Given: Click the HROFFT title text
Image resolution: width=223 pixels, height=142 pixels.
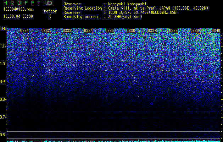Looking at the screenshot, I should tap(22, 3).
